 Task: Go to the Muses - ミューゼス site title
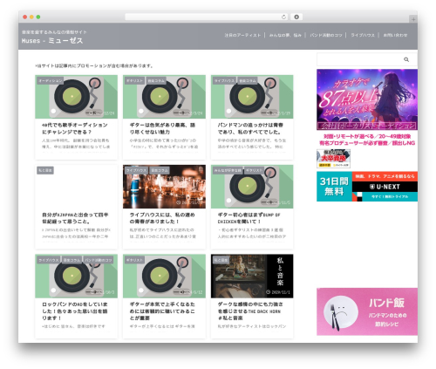point(52,41)
